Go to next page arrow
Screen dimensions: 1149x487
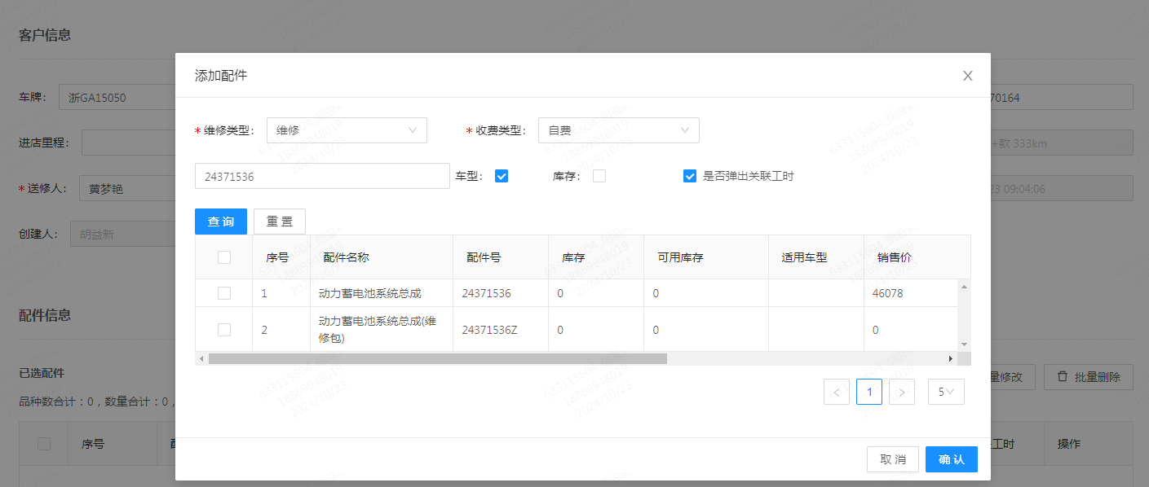click(x=902, y=392)
